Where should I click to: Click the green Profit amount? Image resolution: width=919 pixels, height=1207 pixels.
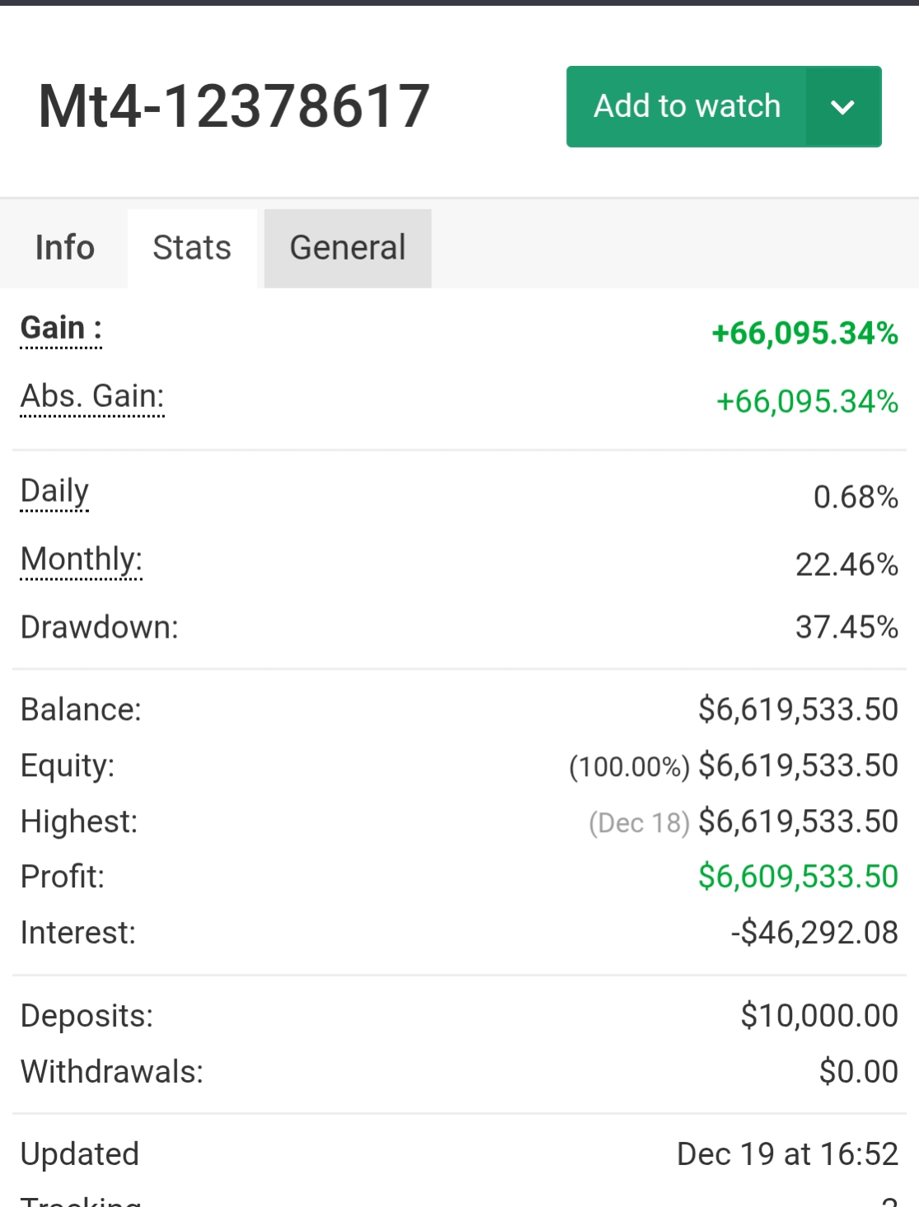pos(798,877)
